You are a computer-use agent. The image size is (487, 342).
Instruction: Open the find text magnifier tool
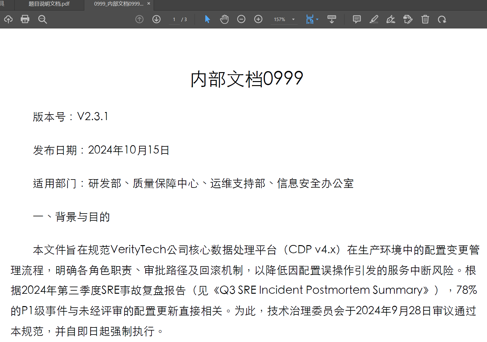pos(42,19)
